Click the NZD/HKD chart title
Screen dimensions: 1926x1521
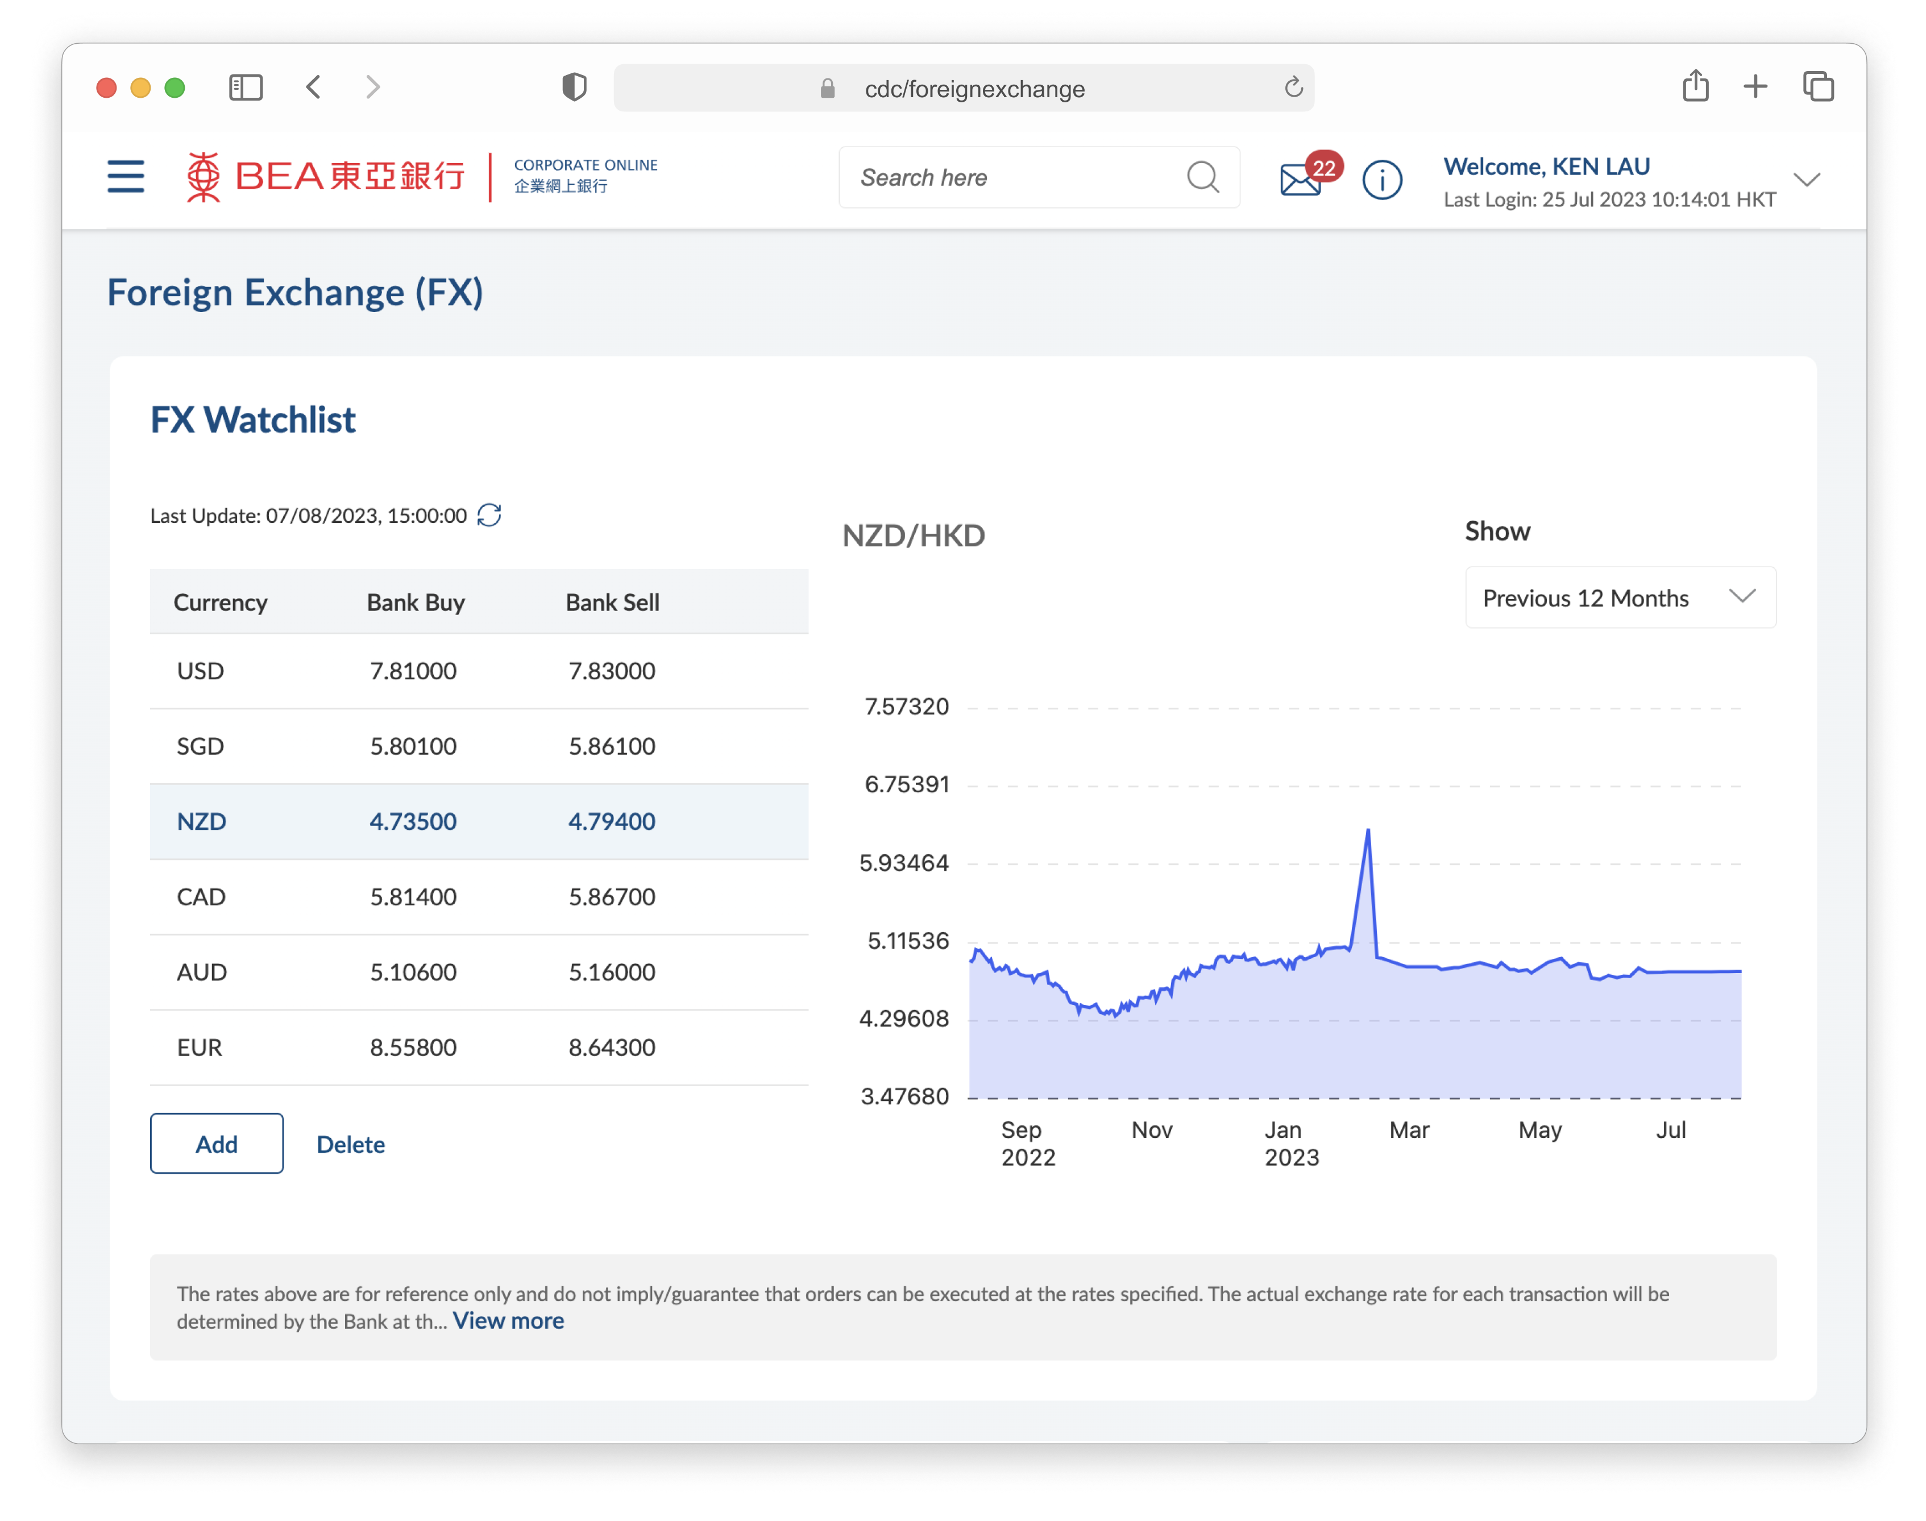point(914,535)
